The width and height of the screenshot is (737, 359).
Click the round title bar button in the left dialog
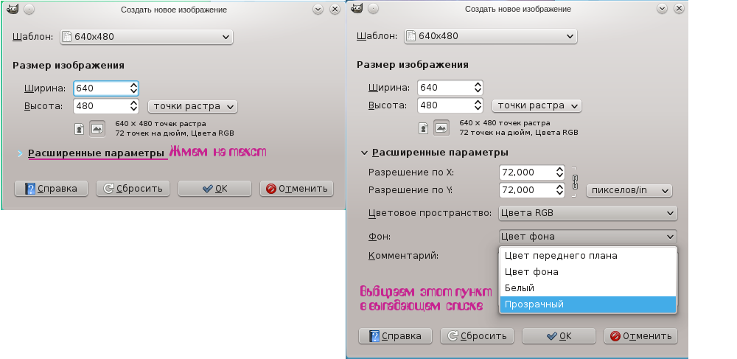(x=29, y=9)
